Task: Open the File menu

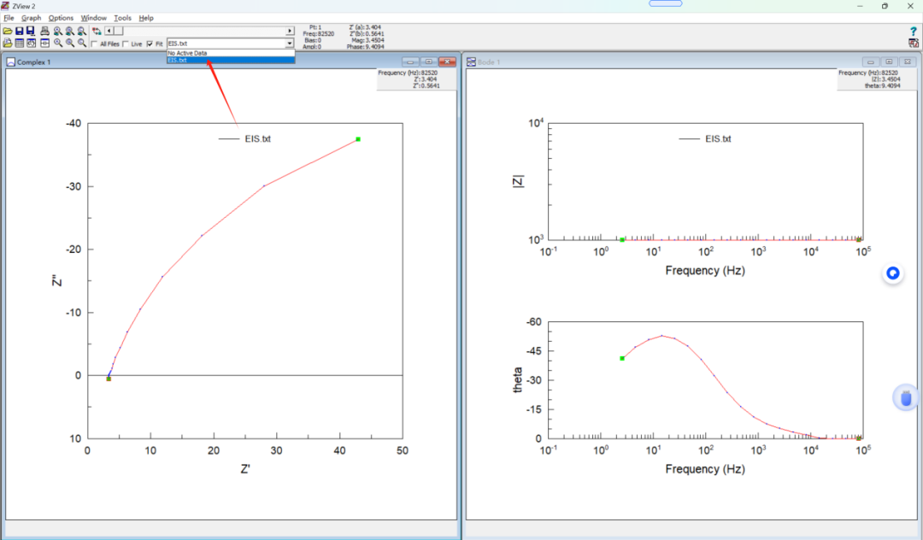Action: click(x=9, y=18)
